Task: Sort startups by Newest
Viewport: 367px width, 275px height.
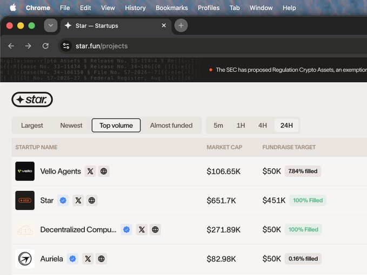Action: tap(71, 125)
